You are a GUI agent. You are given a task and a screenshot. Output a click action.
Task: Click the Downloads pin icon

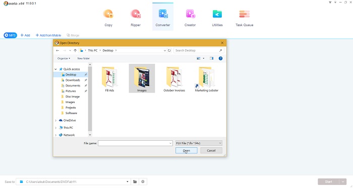pos(86,80)
